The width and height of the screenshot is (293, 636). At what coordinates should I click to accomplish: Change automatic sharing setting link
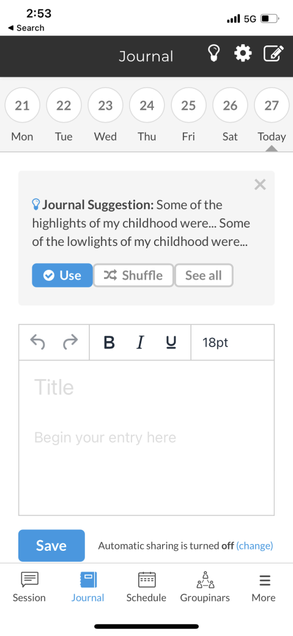click(x=254, y=546)
